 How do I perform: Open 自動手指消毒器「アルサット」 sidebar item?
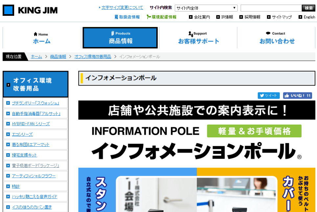click(x=36, y=114)
